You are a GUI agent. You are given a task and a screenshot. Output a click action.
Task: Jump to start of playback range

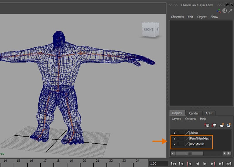[x=173, y=164]
